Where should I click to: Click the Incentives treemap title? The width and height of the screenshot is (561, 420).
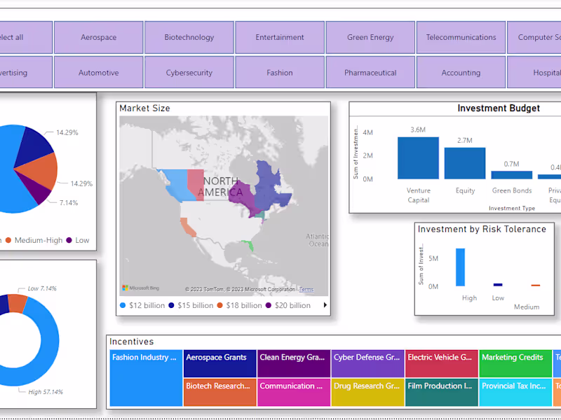click(x=131, y=342)
